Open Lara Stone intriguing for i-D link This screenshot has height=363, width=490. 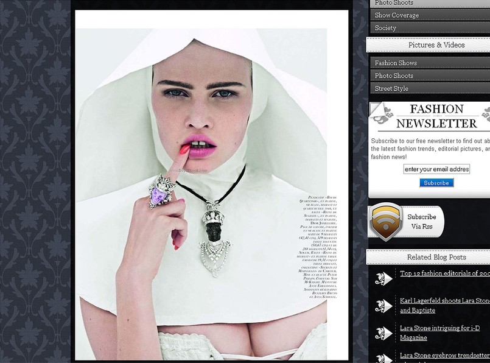click(x=439, y=333)
